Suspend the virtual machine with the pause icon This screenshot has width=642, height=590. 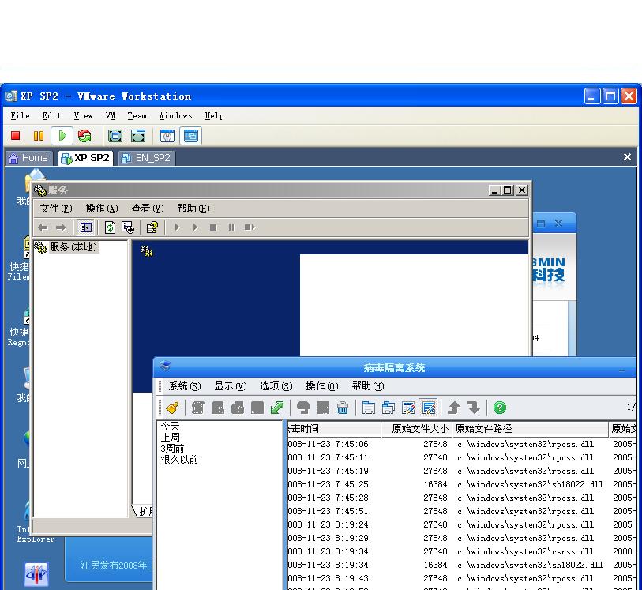point(38,136)
